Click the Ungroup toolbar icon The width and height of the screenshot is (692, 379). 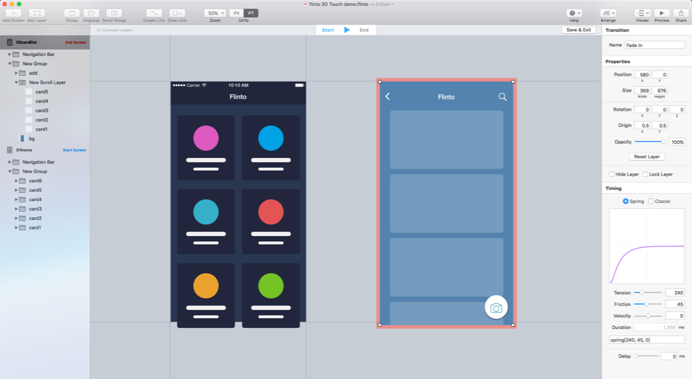point(91,13)
